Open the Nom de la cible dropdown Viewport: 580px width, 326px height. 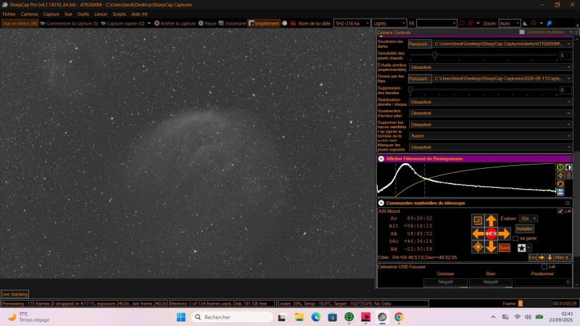[352, 23]
